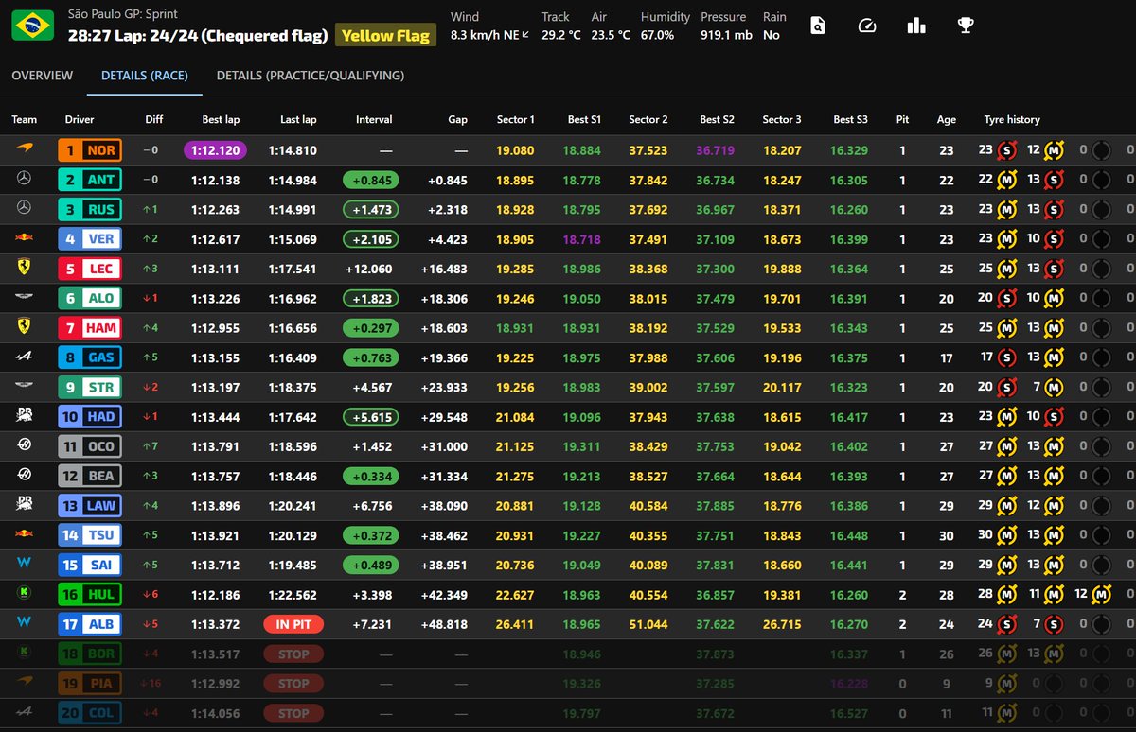Viewport: 1136px width, 732px height.
Task: Select the VER driver badge
Action: tap(89, 238)
